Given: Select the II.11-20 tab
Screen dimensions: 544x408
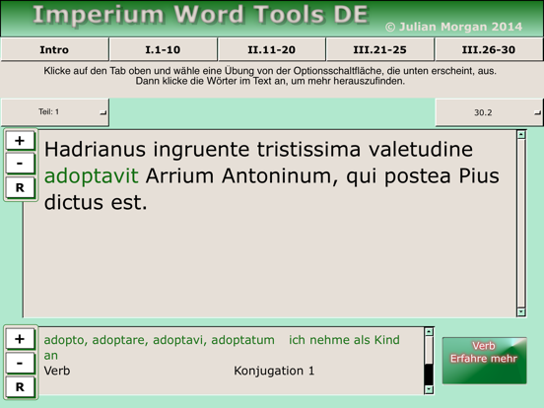Looking at the screenshot, I should tap(272, 49).
